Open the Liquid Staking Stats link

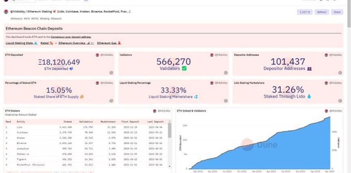(x=22, y=43)
